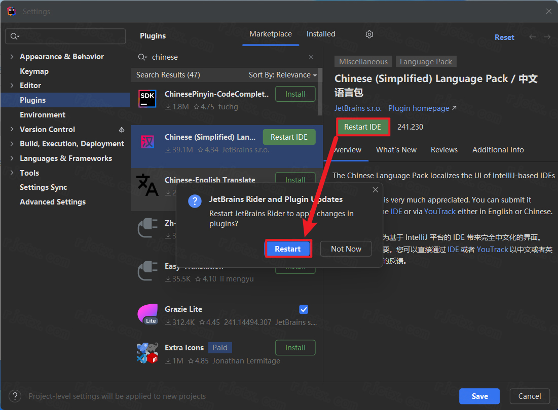Open the Sort By Relevance dropdown
Image resolution: width=558 pixels, height=410 pixels.
pos(283,75)
